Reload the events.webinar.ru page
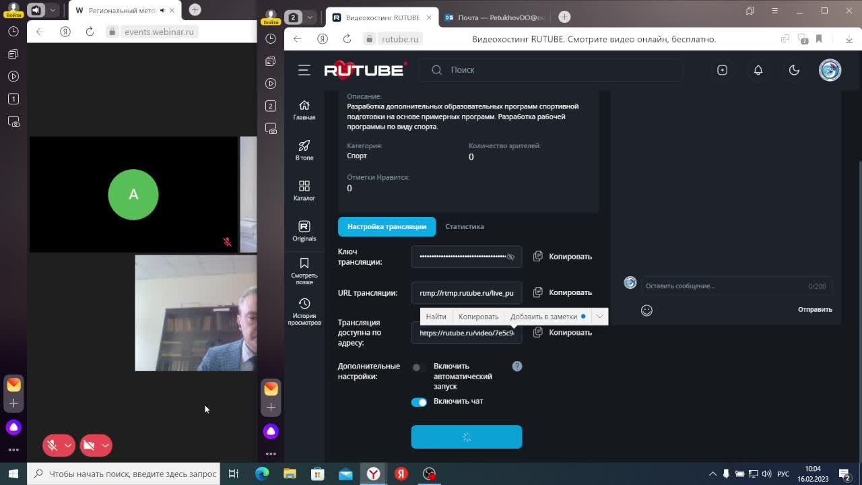 point(90,32)
